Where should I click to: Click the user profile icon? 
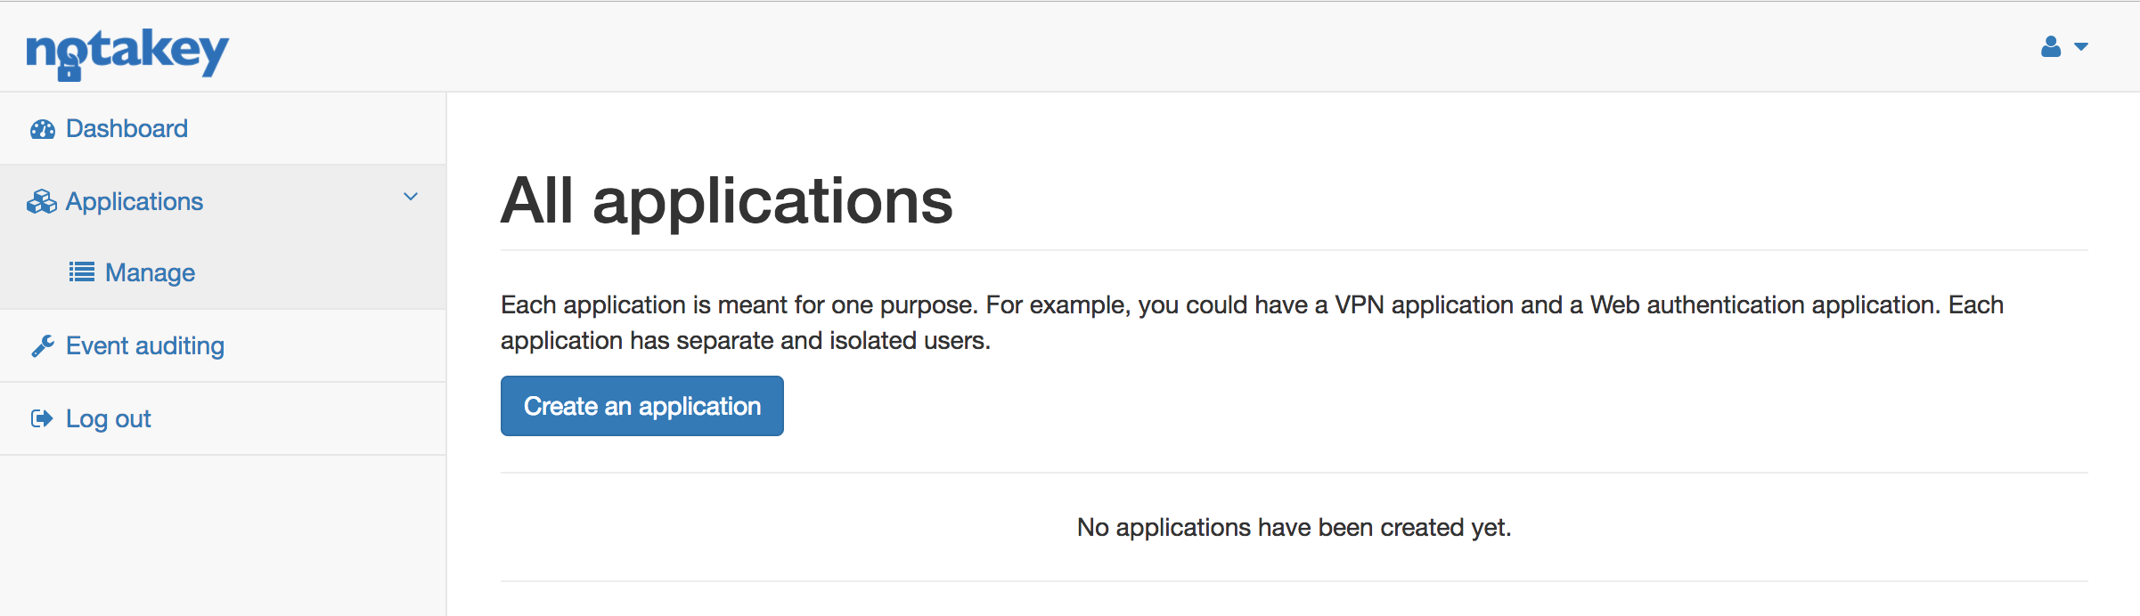coord(2051,46)
